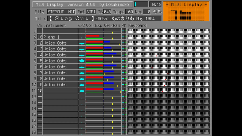Click the cyan reverb/chorus indicator on track 2
This screenshot has width=242, height=136.
coord(82,37)
